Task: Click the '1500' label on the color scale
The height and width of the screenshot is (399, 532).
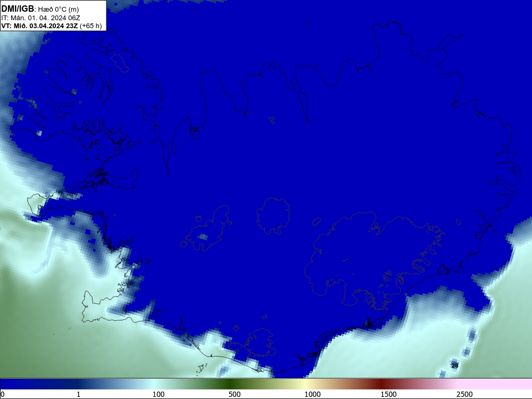Action: [388, 394]
